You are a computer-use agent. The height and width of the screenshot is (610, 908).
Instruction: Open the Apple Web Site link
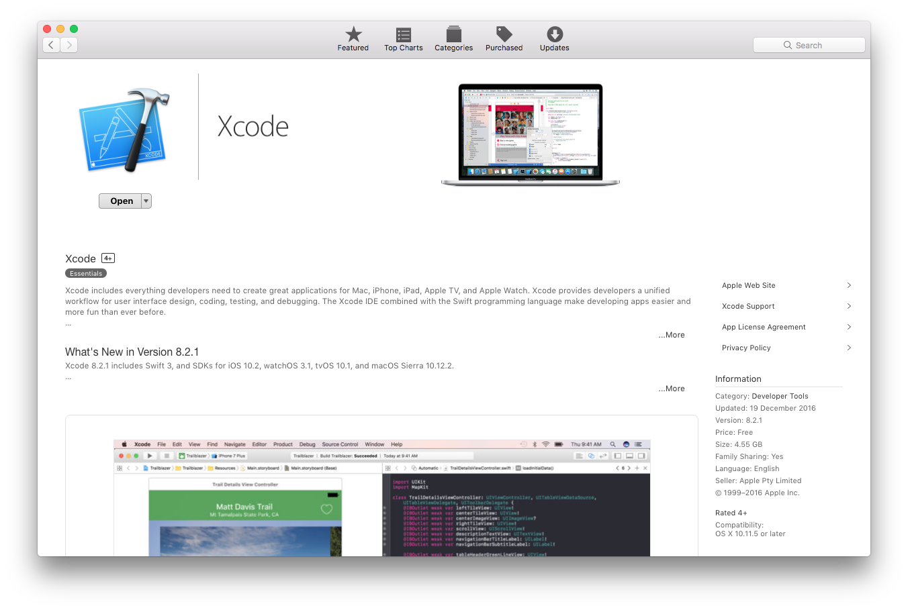click(x=749, y=285)
